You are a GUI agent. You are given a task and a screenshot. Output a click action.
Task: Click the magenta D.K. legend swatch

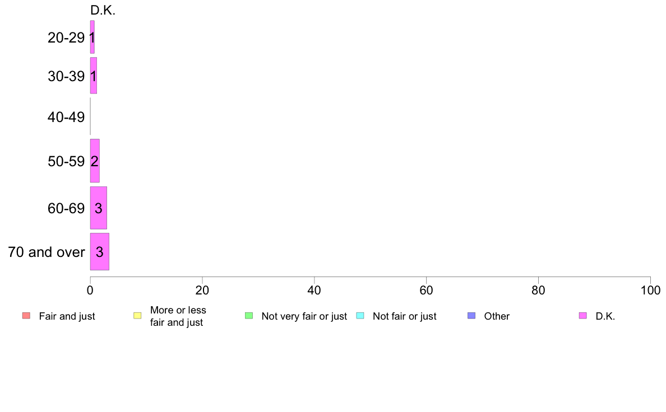[583, 316]
